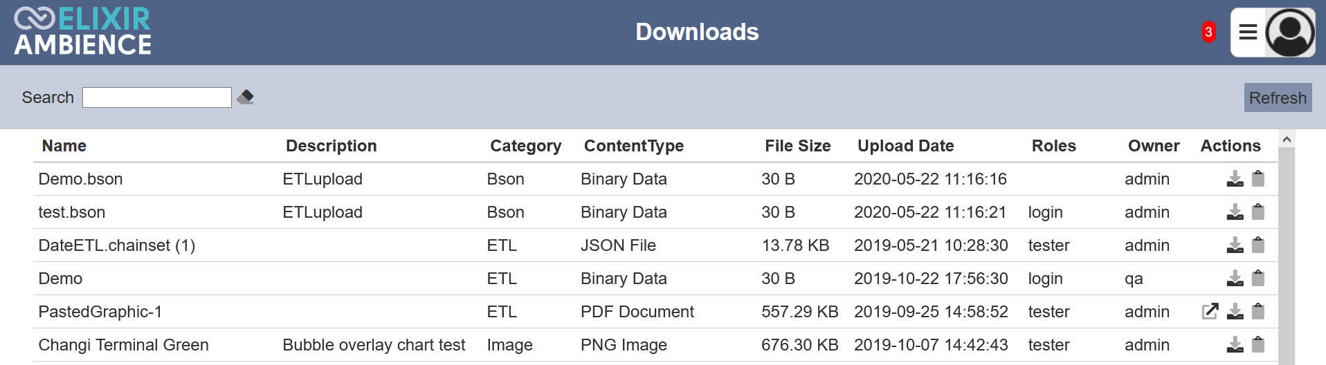Viewport: 1326px width, 365px height.
Task: Clear search using eraser icon
Action: pyautogui.click(x=245, y=97)
